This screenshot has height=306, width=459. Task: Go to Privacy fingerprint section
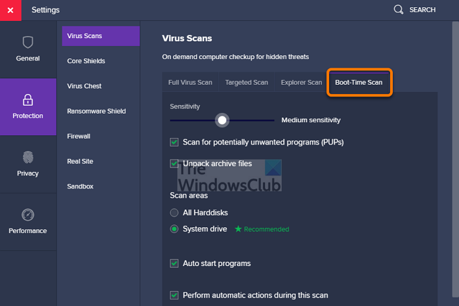pyautogui.click(x=28, y=164)
